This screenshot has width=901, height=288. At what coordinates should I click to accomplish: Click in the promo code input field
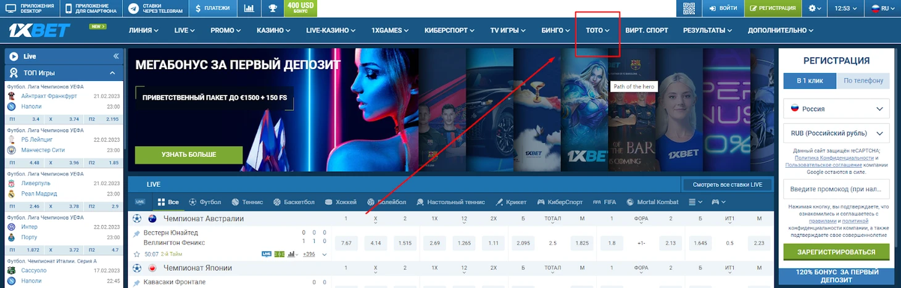coord(836,188)
